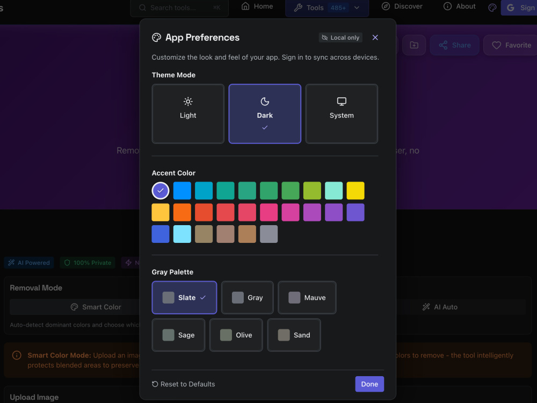Choose the Slate gray palette
This screenshot has width=537, height=403.
pos(184,298)
